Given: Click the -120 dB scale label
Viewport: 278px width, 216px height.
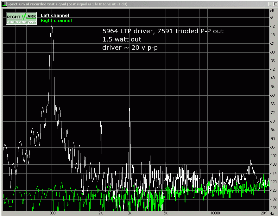Looking at the screenshot, I should (x=273, y=182).
